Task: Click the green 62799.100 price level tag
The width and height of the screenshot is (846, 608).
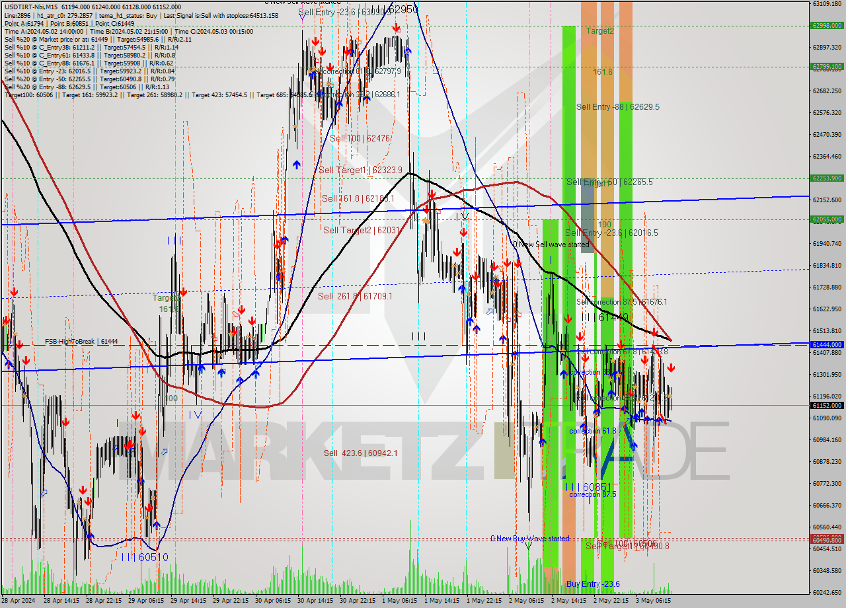Action: click(826, 67)
